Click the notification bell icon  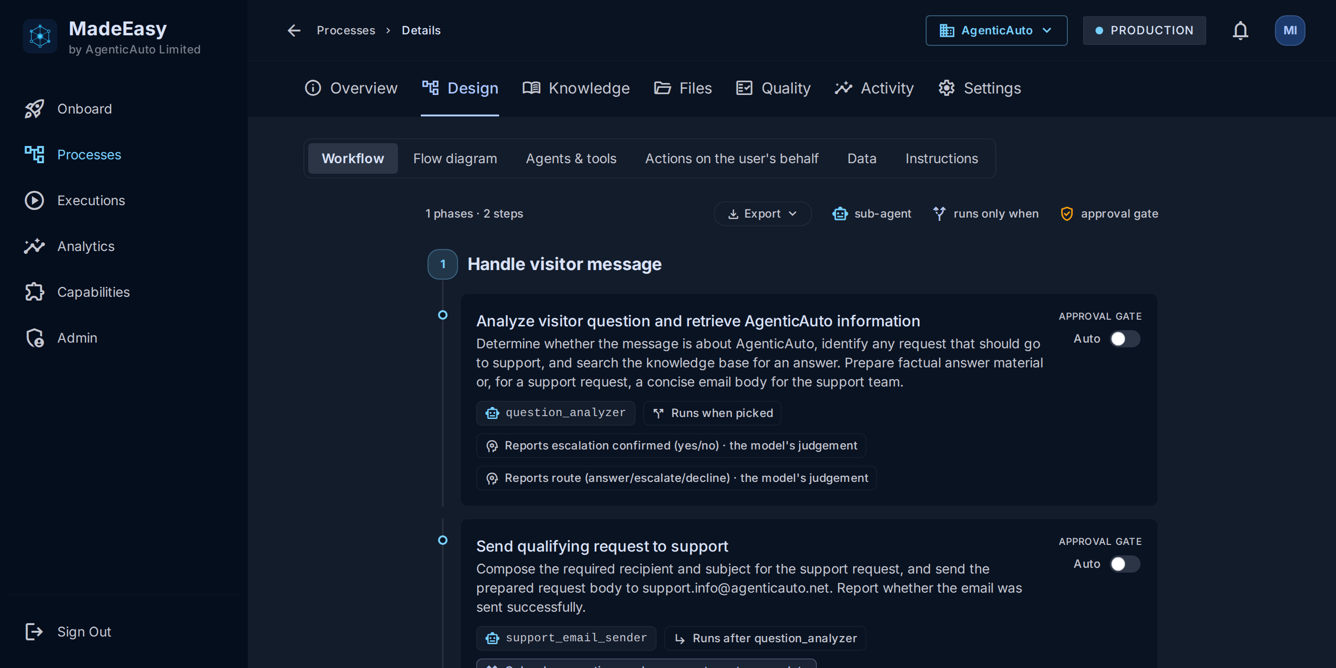(x=1240, y=31)
